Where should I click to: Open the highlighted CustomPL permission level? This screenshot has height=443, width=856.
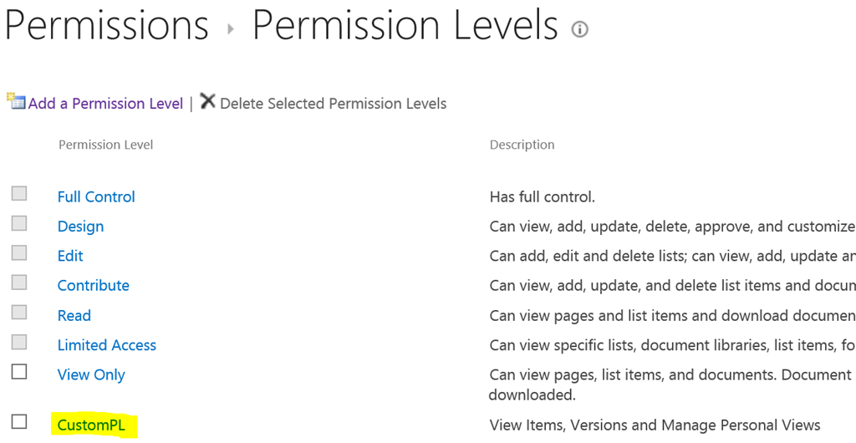point(91,425)
